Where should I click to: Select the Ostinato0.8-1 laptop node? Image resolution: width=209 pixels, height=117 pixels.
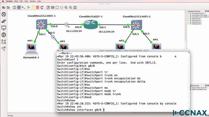click(x=31, y=49)
